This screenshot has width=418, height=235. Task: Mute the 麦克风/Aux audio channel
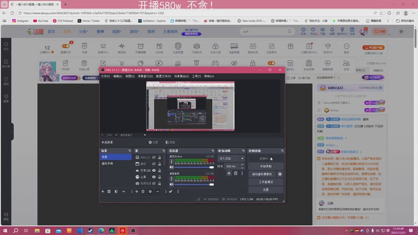point(171,167)
